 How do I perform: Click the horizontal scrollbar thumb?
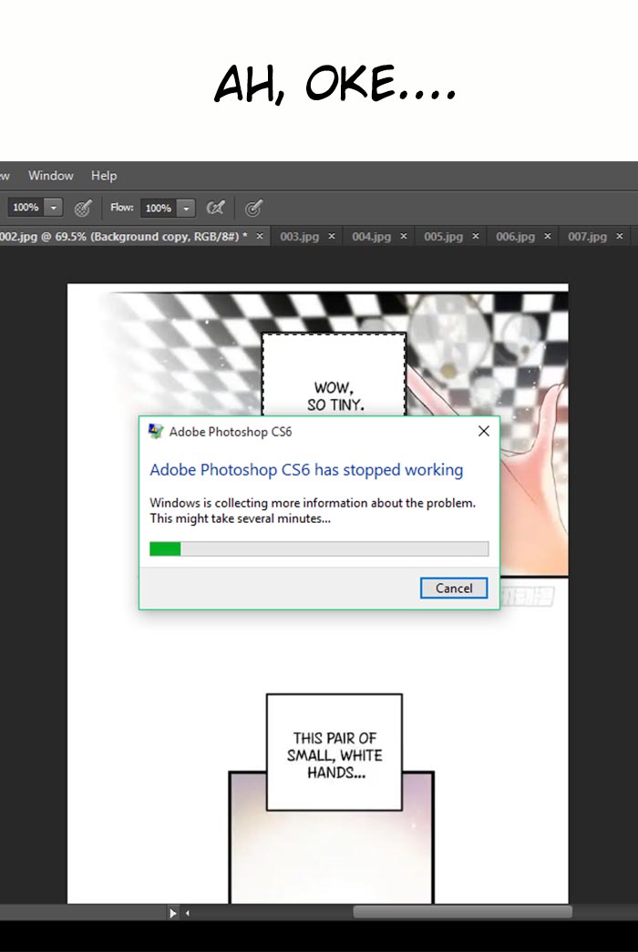(462, 912)
